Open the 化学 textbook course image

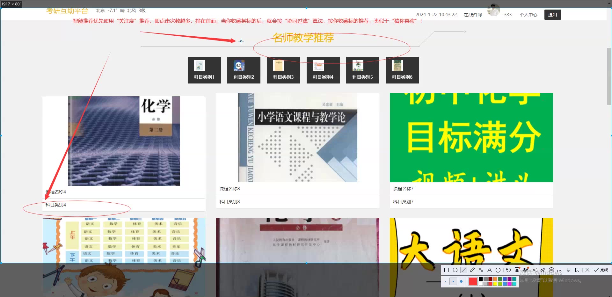(x=124, y=141)
